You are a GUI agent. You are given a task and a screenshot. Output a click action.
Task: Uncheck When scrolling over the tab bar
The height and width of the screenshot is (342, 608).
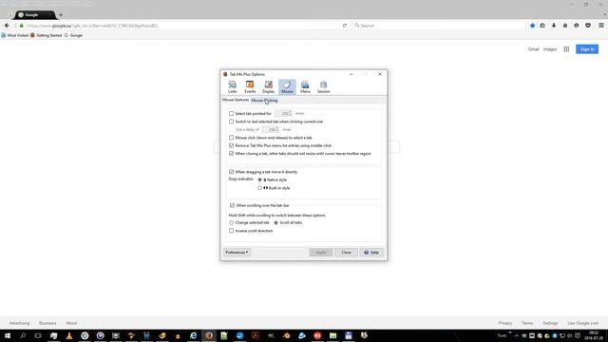pyautogui.click(x=232, y=205)
